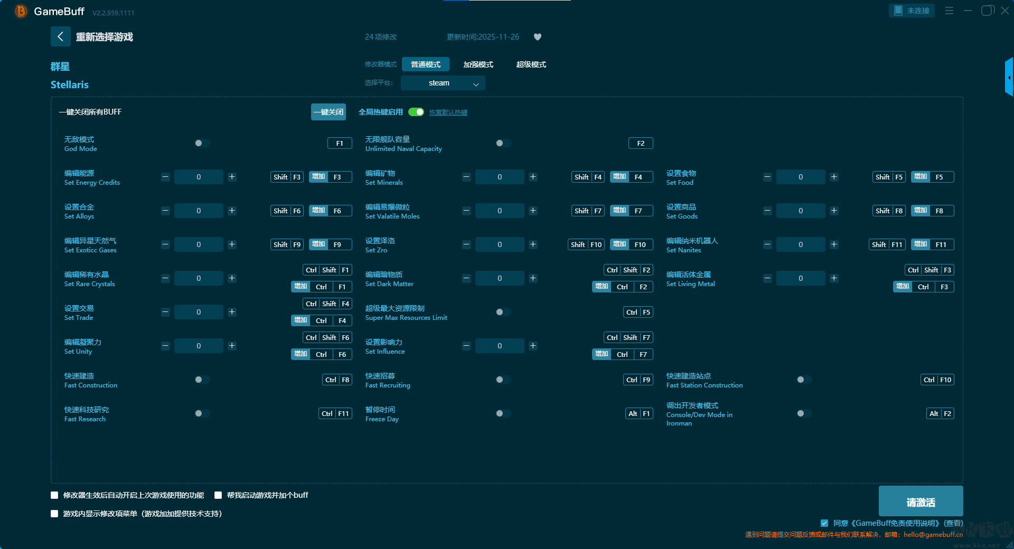
Task: Toggle the global hotkey switch
Action: pos(416,112)
